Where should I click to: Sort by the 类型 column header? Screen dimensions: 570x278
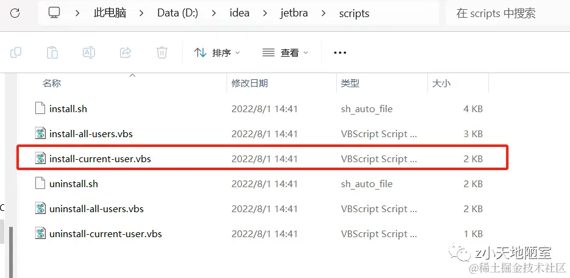[350, 84]
